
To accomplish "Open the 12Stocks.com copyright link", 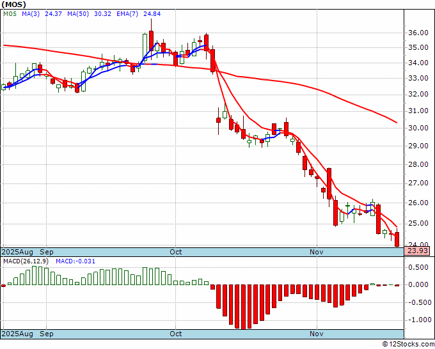I will (x=408, y=345).
